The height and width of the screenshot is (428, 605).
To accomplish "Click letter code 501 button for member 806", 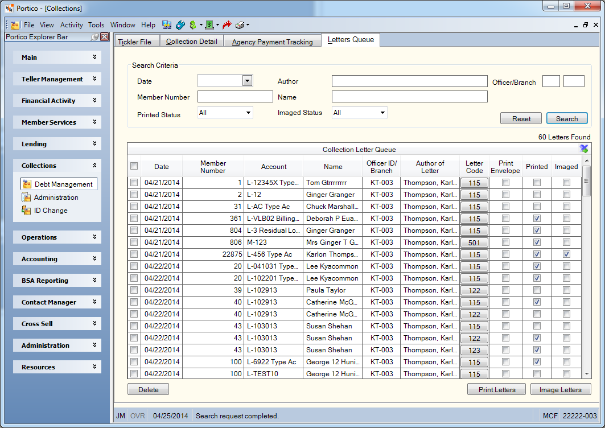I will click(x=474, y=243).
